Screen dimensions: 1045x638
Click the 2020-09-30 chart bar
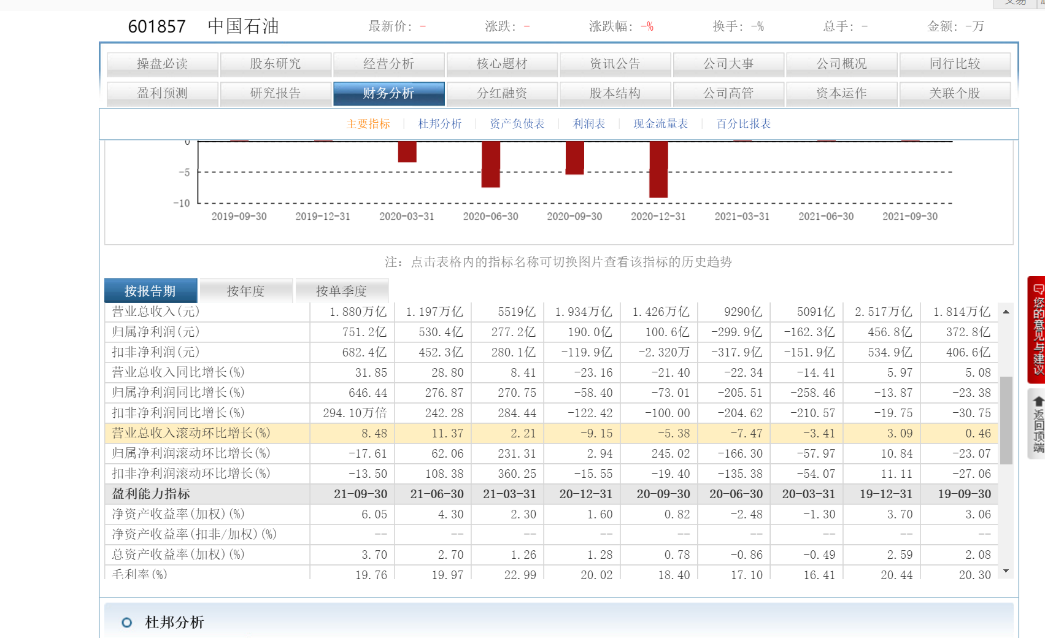click(x=575, y=158)
